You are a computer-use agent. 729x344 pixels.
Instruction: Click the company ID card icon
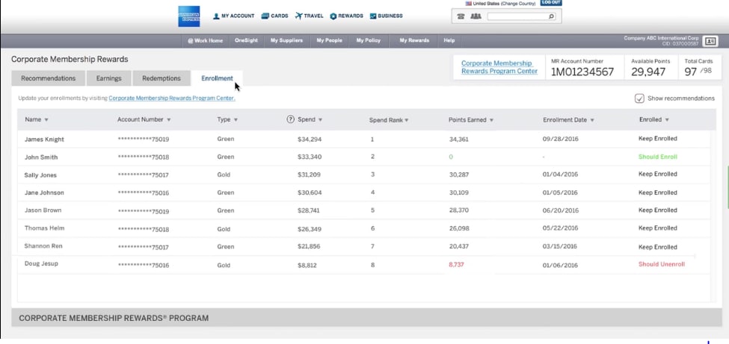pyautogui.click(x=710, y=41)
